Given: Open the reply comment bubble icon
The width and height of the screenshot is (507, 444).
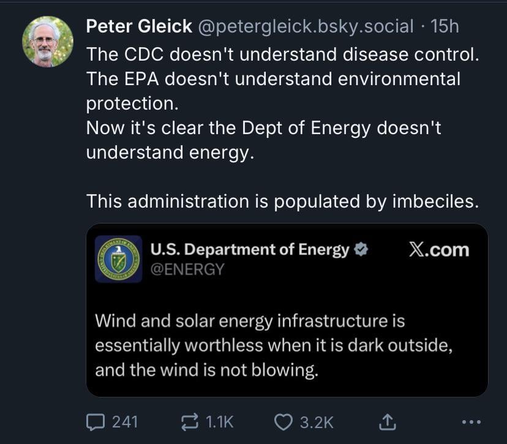Looking at the screenshot, I should [96, 423].
